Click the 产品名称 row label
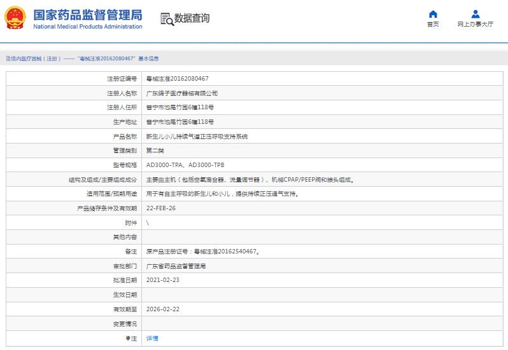The width and height of the screenshot is (508, 350). tap(125, 137)
